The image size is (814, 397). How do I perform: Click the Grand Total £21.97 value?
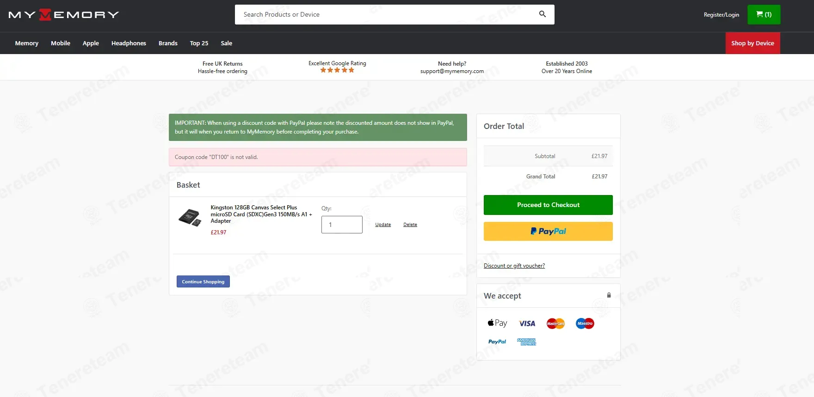pyautogui.click(x=599, y=177)
